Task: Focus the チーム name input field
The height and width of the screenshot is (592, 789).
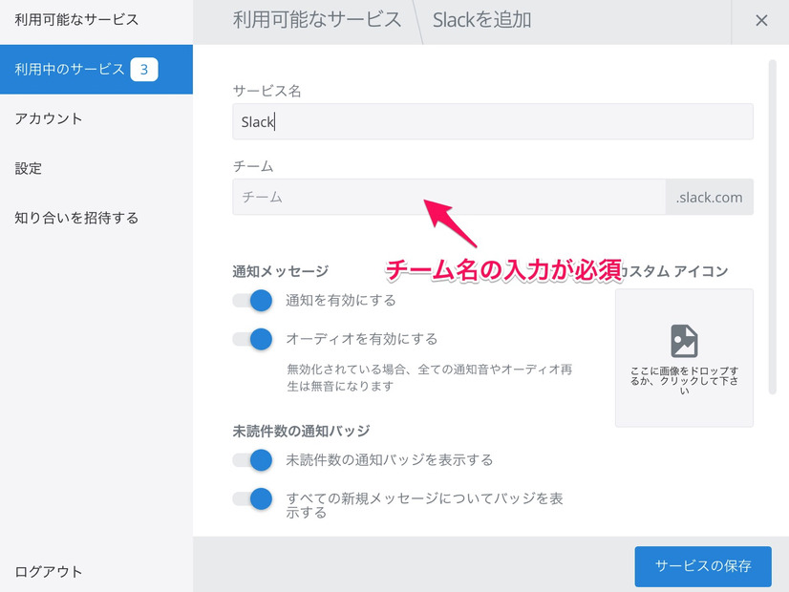Action: (x=449, y=197)
